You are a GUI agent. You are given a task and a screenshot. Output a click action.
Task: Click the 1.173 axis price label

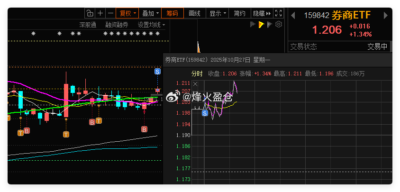(183, 179)
